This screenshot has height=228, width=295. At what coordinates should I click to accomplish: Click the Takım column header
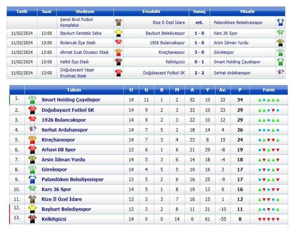[x=74, y=90]
